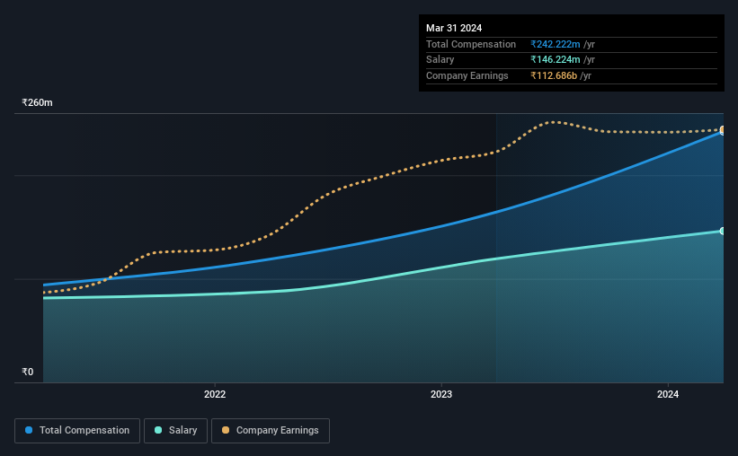Image resolution: width=738 pixels, height=456 pixels.
Task: Toggle the Salary legend button
Action: [175, 431]
